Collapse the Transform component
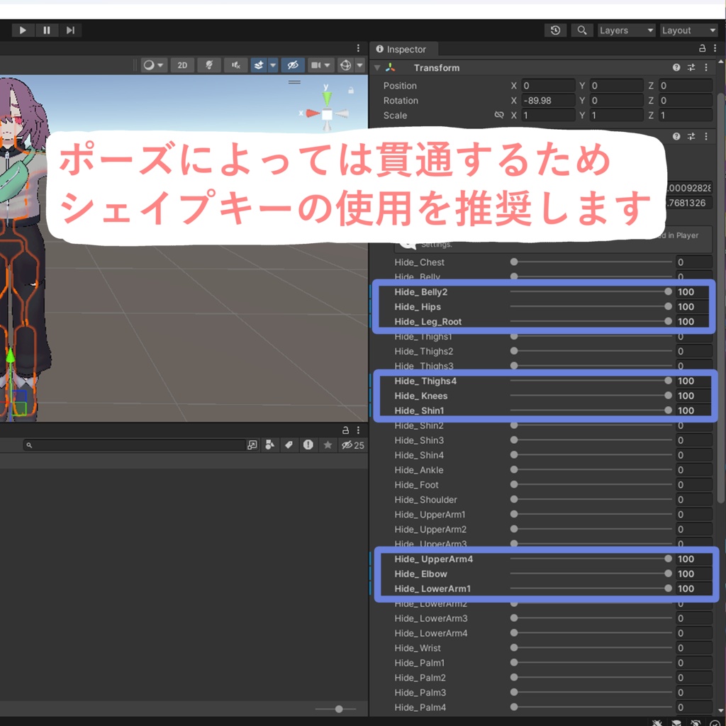 377,67
